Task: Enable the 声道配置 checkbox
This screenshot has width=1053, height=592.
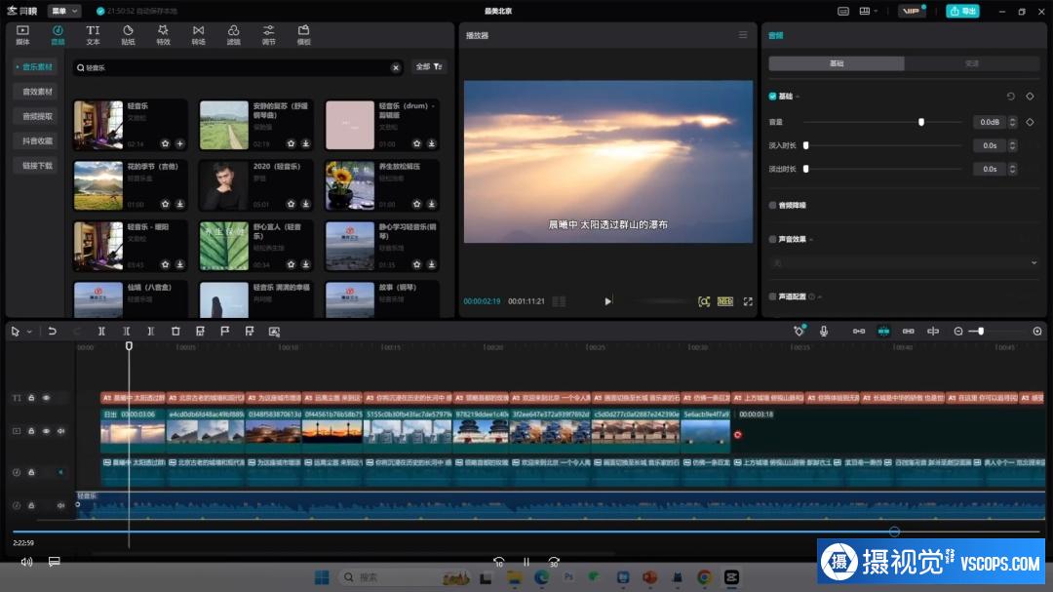Action: point(773,296)
